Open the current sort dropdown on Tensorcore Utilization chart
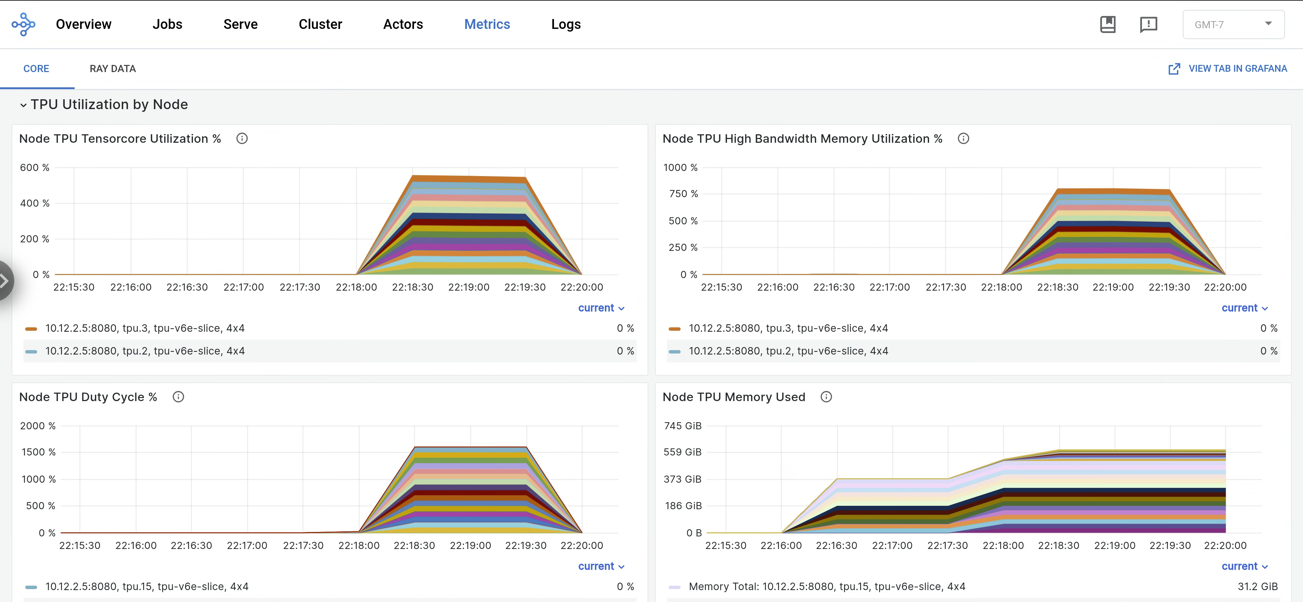1303x602 pixels. tap(601, 308)
